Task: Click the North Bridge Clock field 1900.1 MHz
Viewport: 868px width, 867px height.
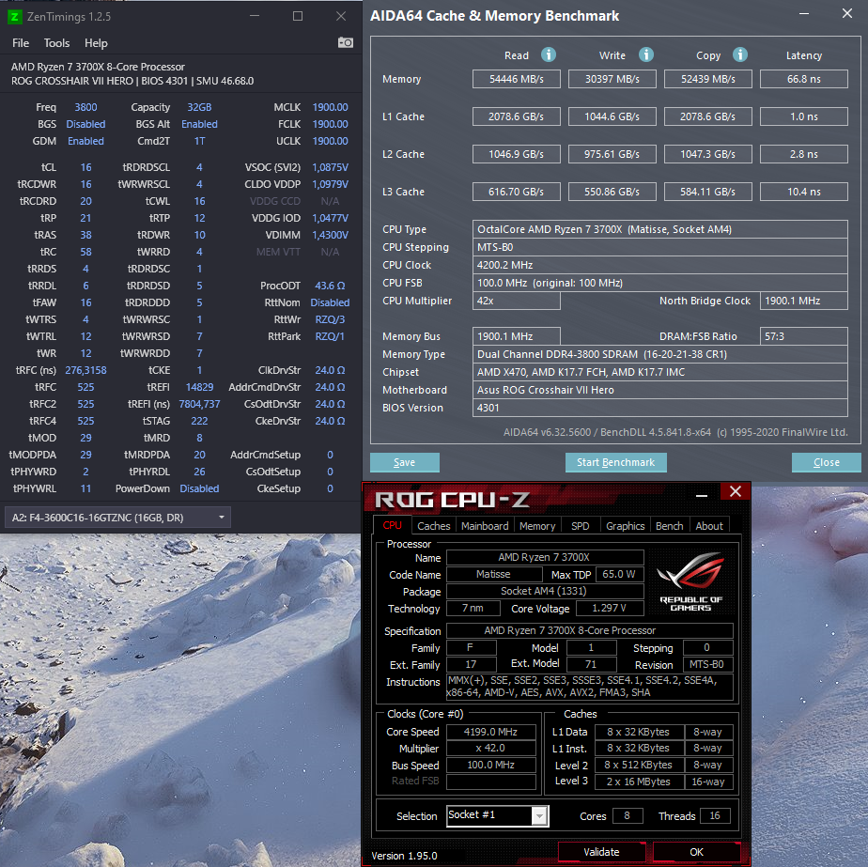Action: pos(804,301)
